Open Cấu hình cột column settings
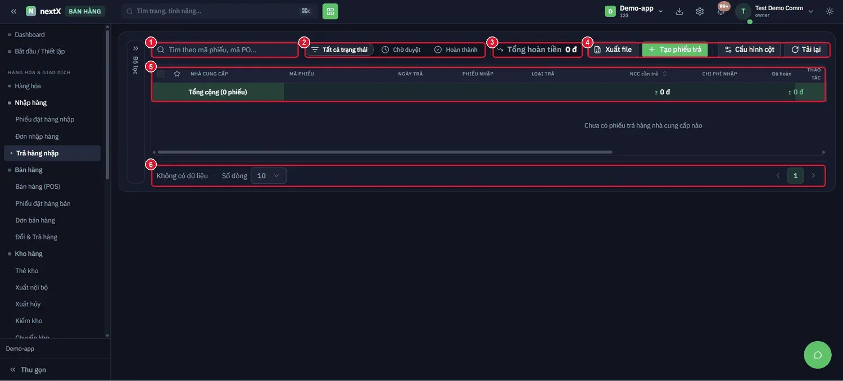 (749, 49)
